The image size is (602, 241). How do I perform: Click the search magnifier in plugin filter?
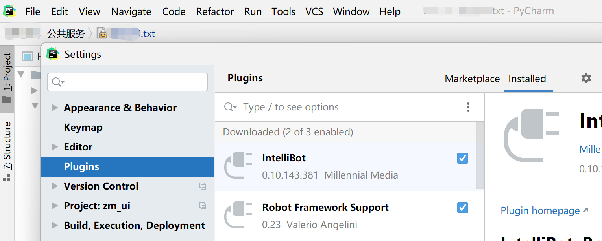[229, 107]
